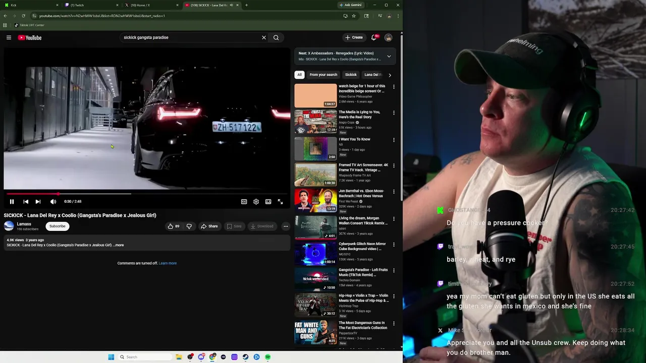646x363 pixels.
Task: Go back in browser history
Action: click(x=5, y=16)
